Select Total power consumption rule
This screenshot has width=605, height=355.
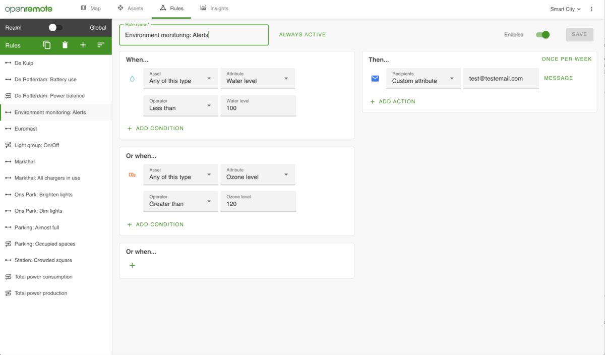[56, 277]
